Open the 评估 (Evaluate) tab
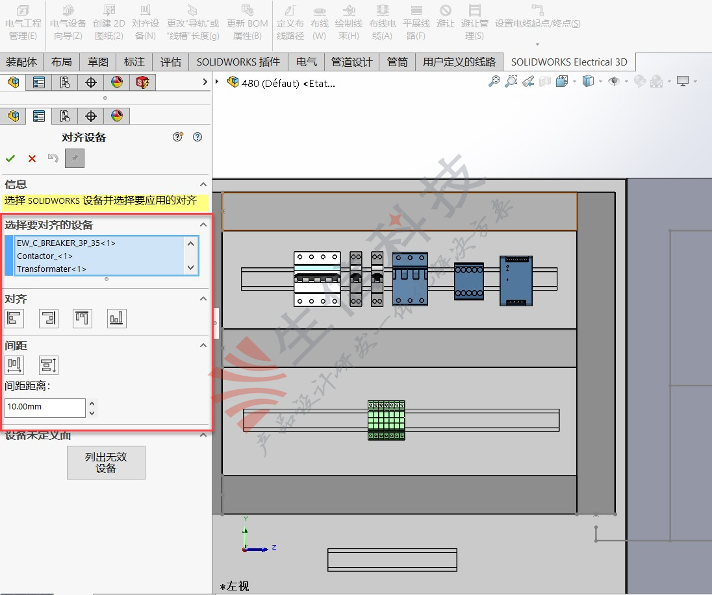Screen dimensions: 712x595 pyautogui.click(x=170, y=62)
